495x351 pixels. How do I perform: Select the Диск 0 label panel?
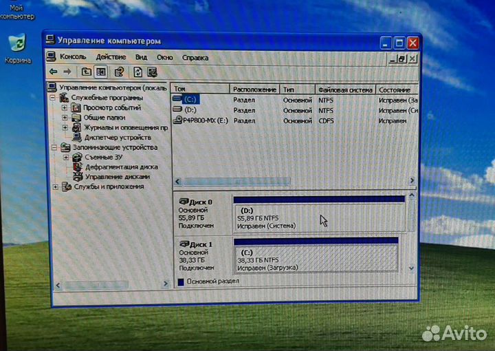click(202, 214)
